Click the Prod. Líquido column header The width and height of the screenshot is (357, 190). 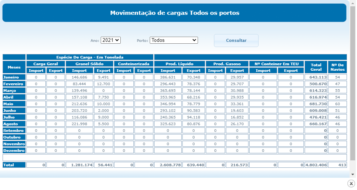[x=179, y=64]
